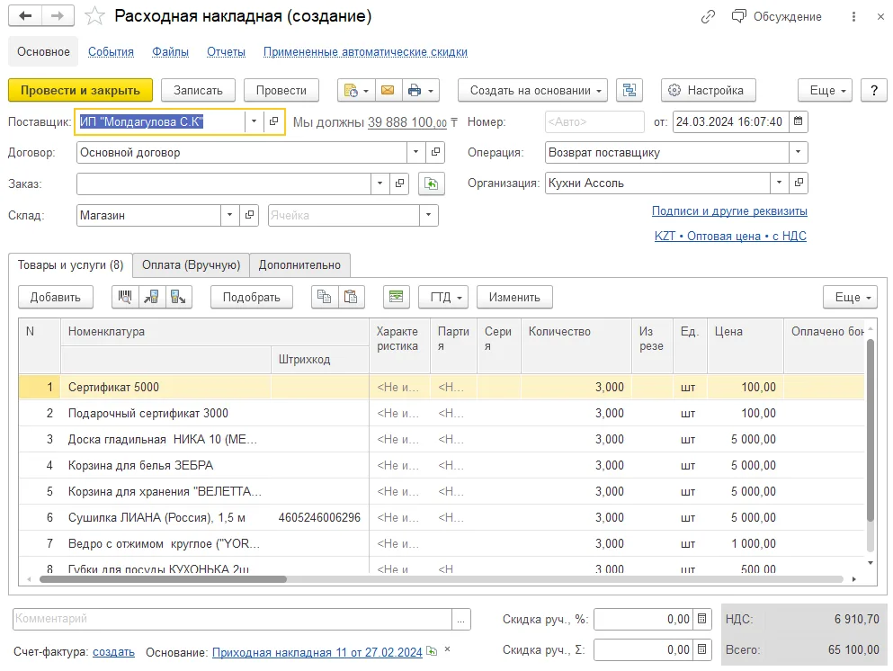Switch to the Оплата (Вручную) tab
The width and height of the screenshot is (893, 671).
(191, 264)
